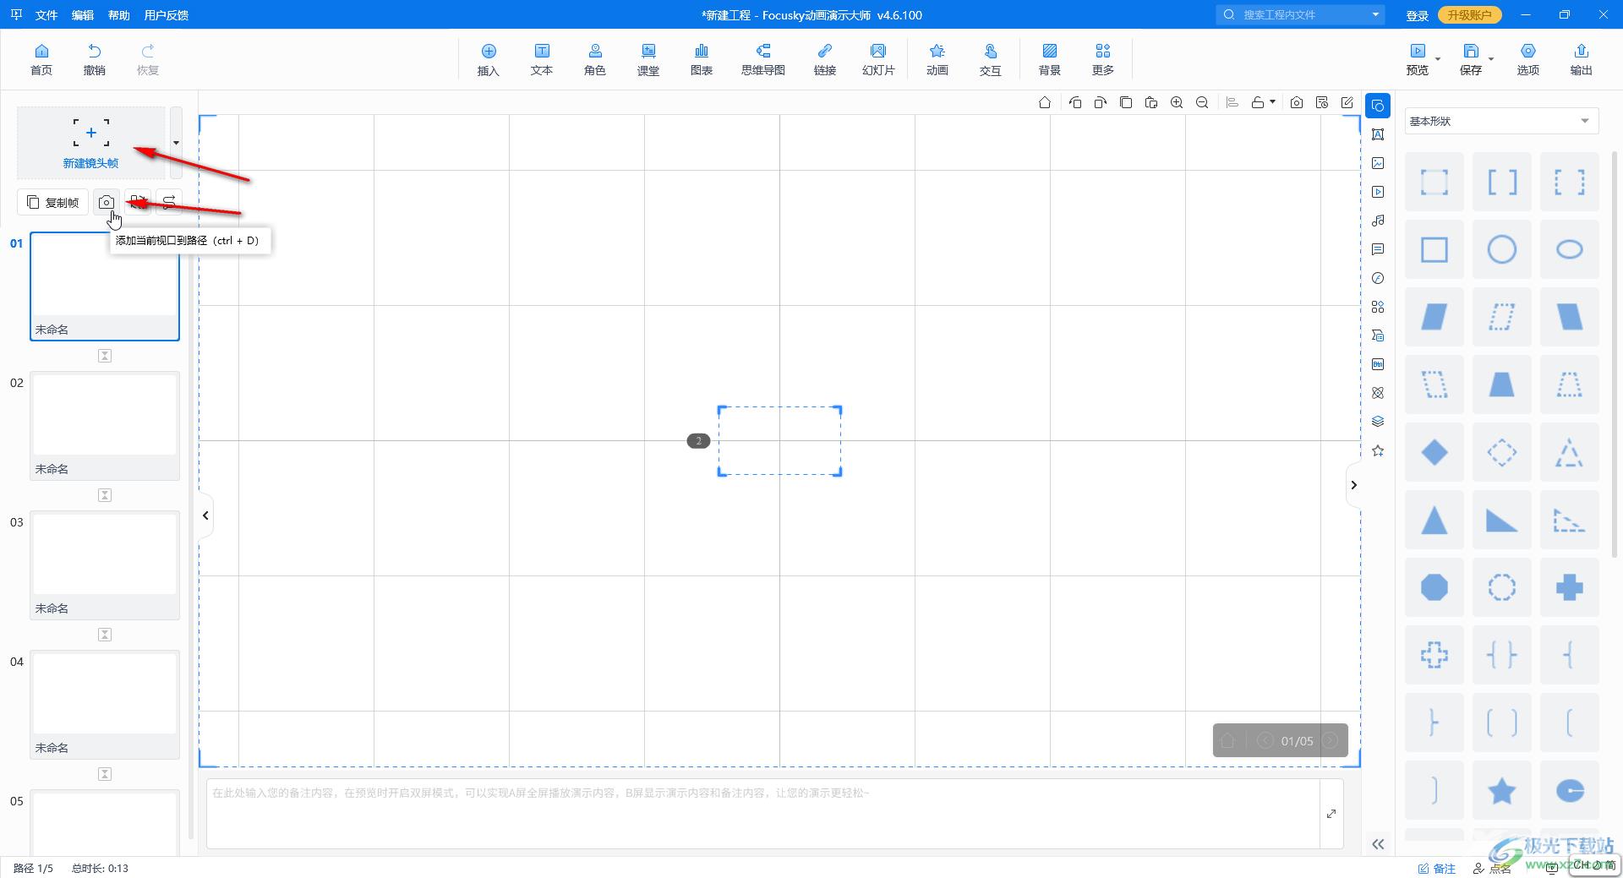
Task: Open the 用户反馈 menu
Action: coord(167,15)
